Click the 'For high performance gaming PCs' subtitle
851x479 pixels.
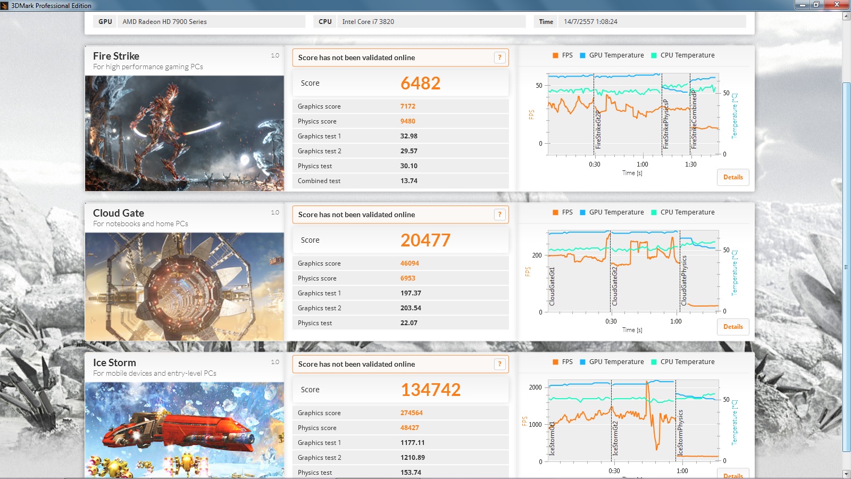148,67
